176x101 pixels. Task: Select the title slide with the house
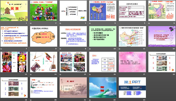pyautogui.click(x=14, y=11)
